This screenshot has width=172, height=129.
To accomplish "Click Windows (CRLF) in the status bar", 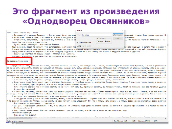I will [144, 121].
